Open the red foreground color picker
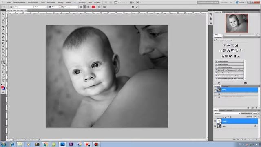The image size is (261, 147). (2, 87)
